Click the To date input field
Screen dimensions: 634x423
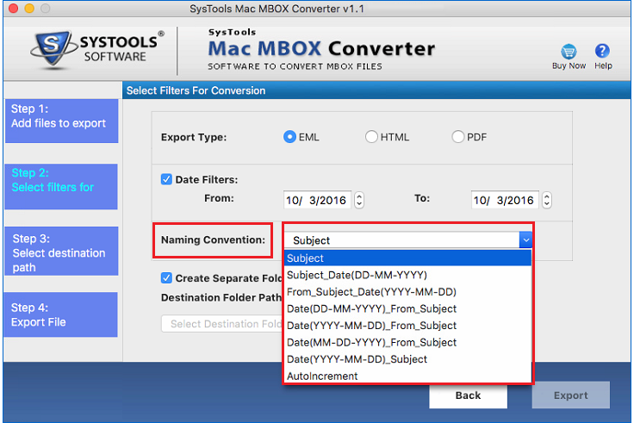[505, 200]
